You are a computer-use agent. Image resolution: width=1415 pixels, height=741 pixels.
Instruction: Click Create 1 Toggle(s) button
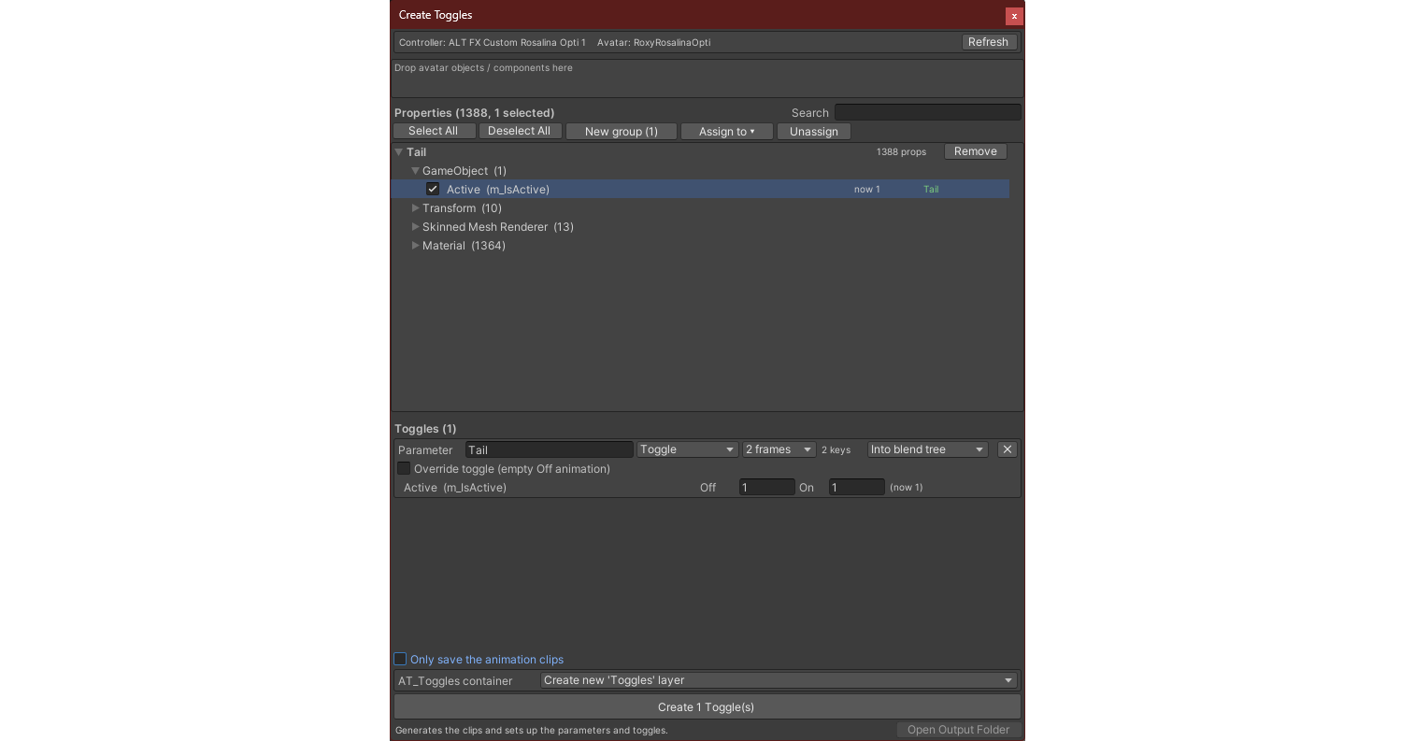pyautogui.click(x=707, y=707)
